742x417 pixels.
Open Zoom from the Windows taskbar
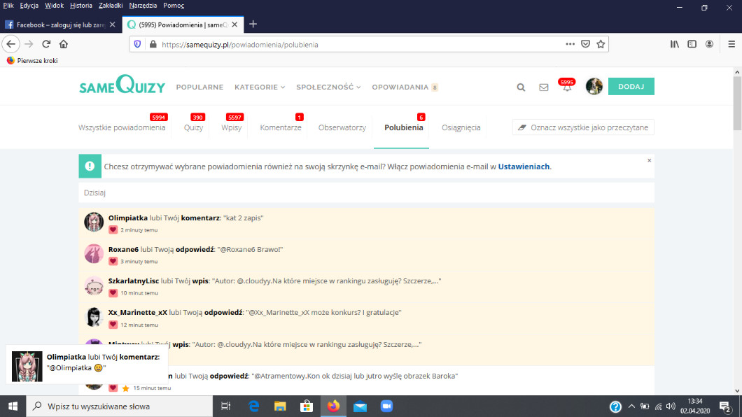tap(386, 407)
